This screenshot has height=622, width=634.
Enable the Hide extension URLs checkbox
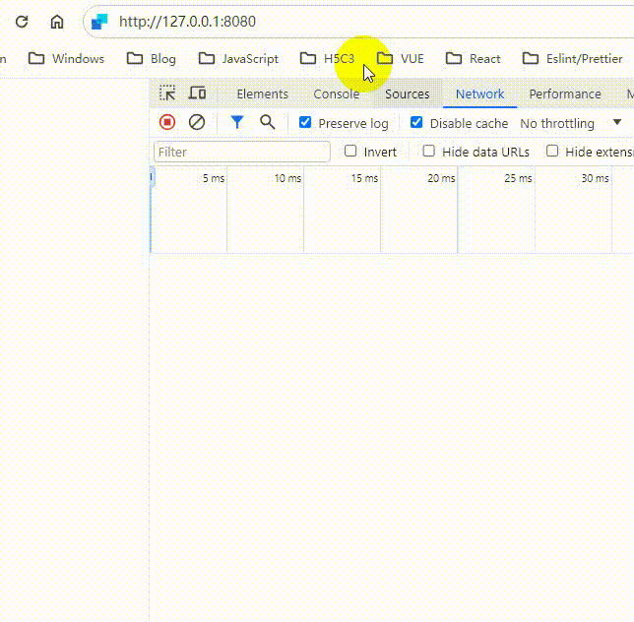point(552,152)
